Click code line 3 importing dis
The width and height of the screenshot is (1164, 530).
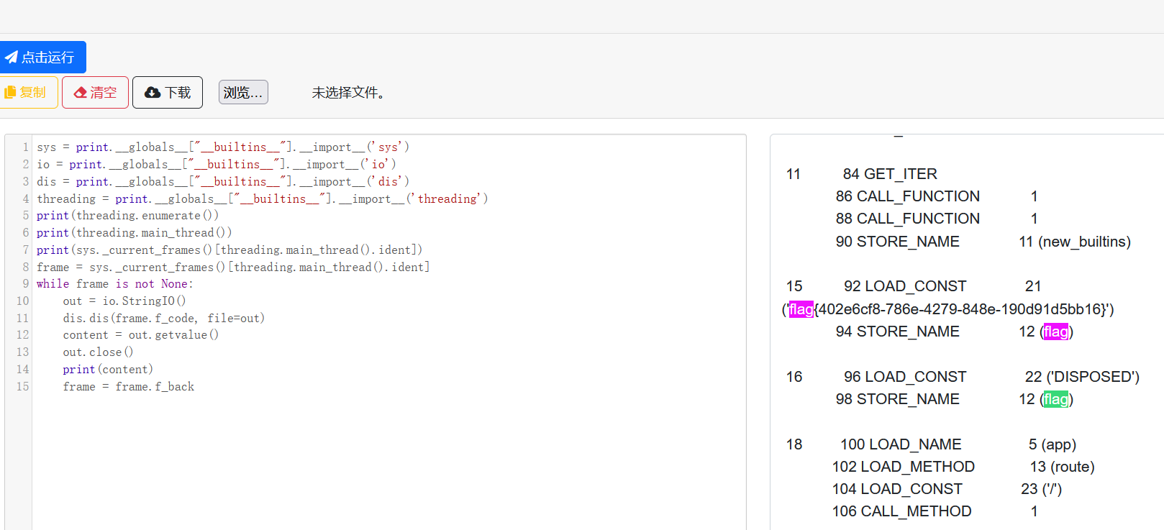point(223,181)
